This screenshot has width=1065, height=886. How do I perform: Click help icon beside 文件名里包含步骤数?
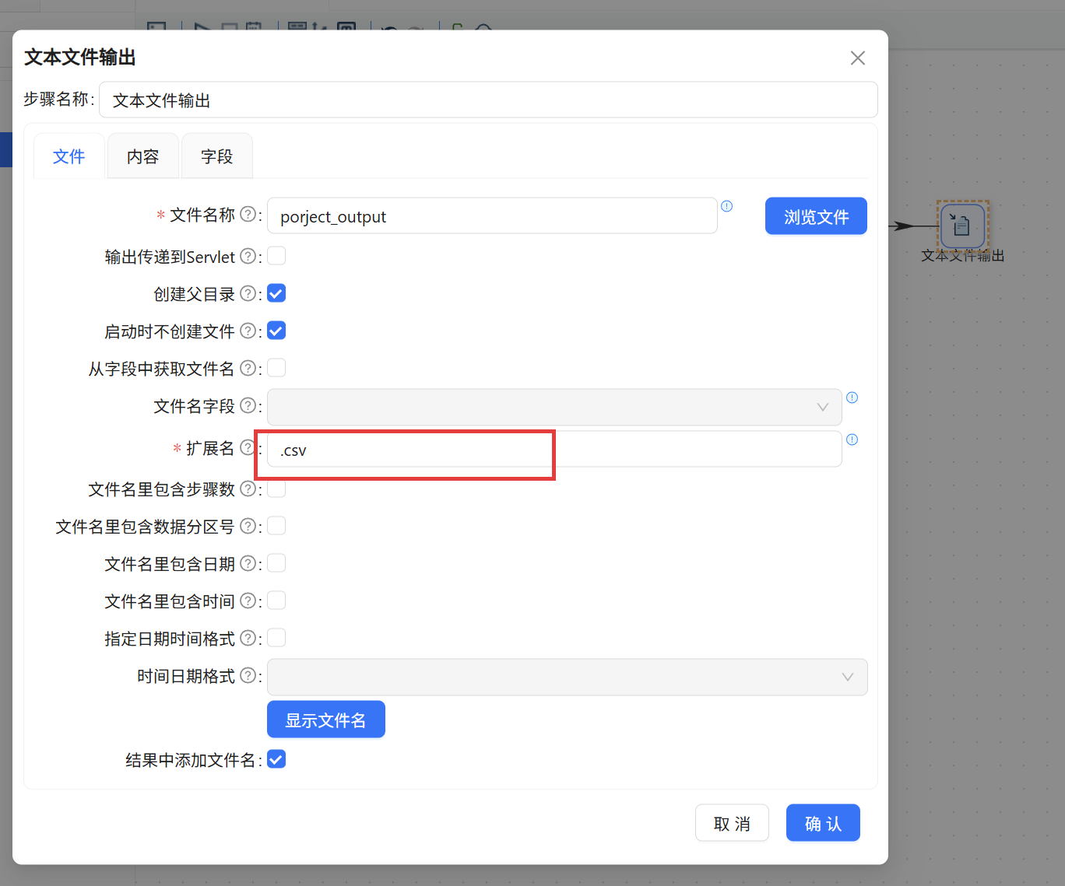click(248, 489)
